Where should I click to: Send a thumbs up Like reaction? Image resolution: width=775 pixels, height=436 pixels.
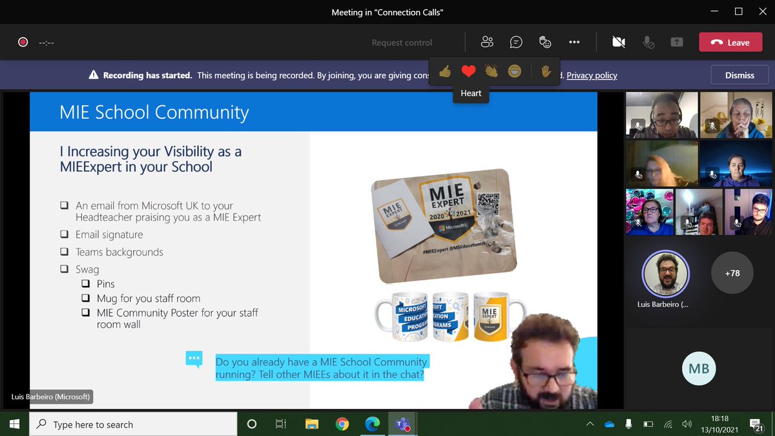445,72
